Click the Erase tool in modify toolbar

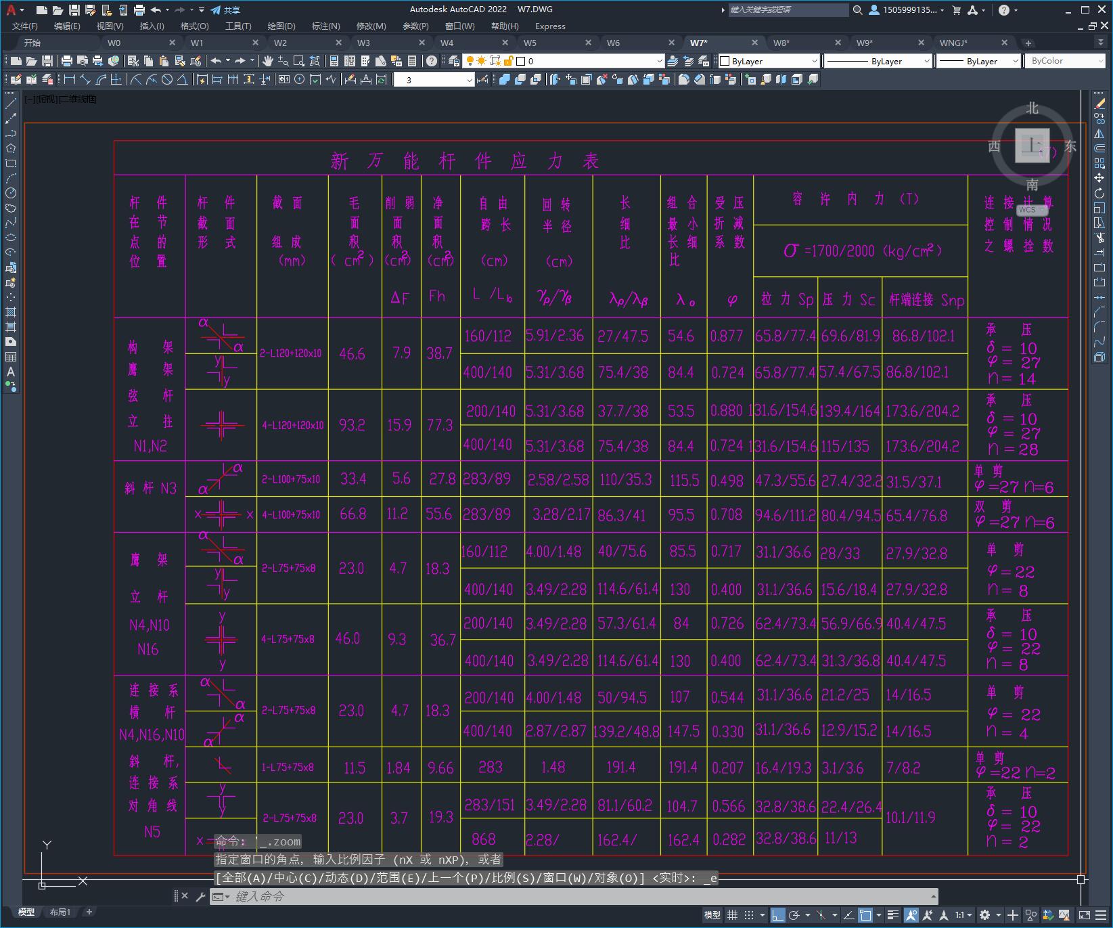[1099, 104]
